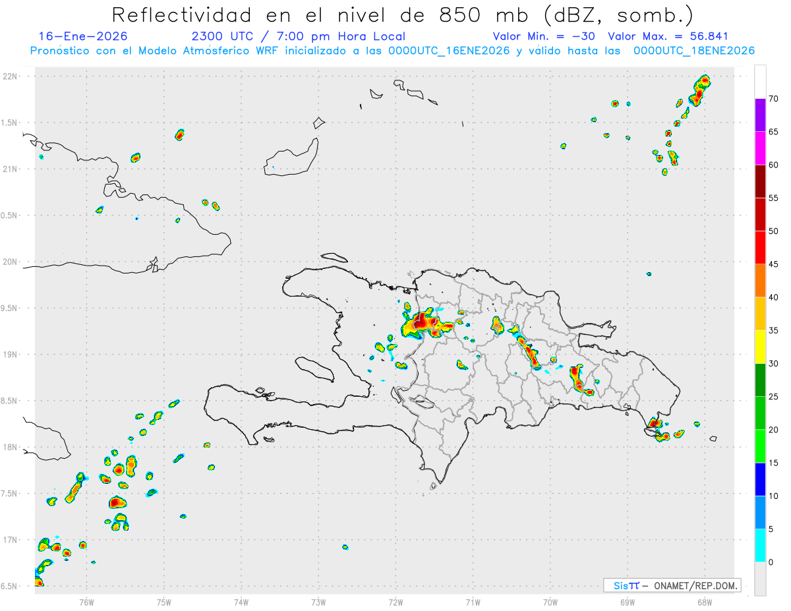Click the colorbar tick label "65"

[x=773, y=132]
